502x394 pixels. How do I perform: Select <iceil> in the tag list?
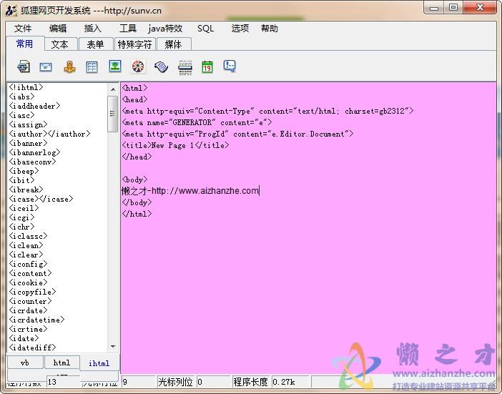tap(24, 208)
